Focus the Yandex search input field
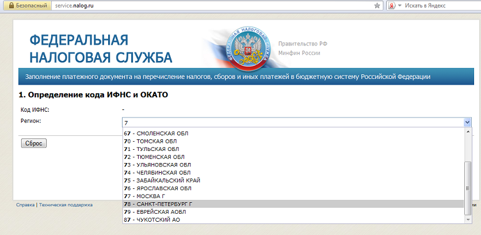The width and height of the screenshot is (481, 235). [x=441, y=6]
